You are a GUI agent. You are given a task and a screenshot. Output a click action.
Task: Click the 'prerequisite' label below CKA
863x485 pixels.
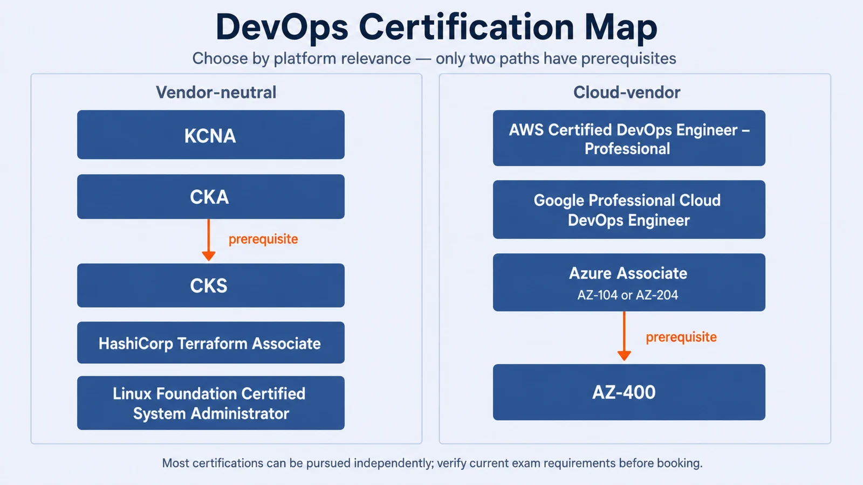[263, 239]
